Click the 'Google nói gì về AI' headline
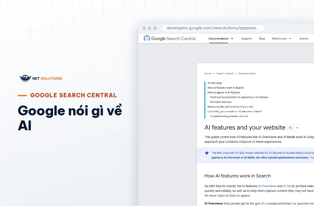 click(70, 118)
